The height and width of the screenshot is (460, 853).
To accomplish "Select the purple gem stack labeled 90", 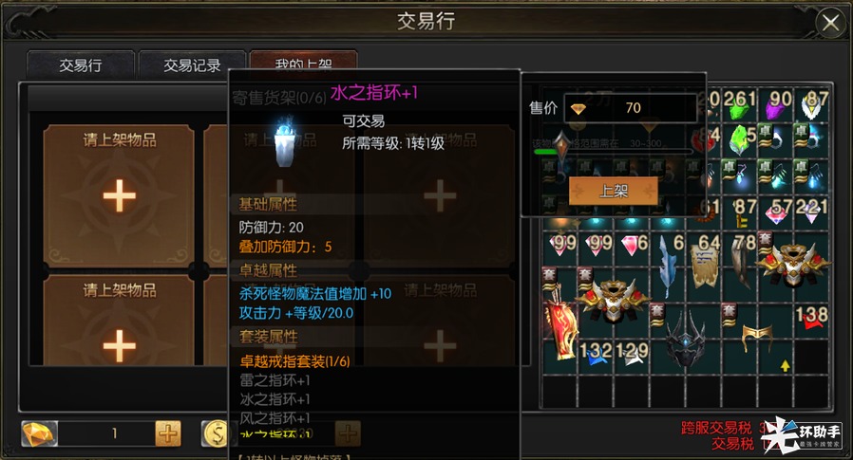I will pyautogui.click(x=775, y=104).
